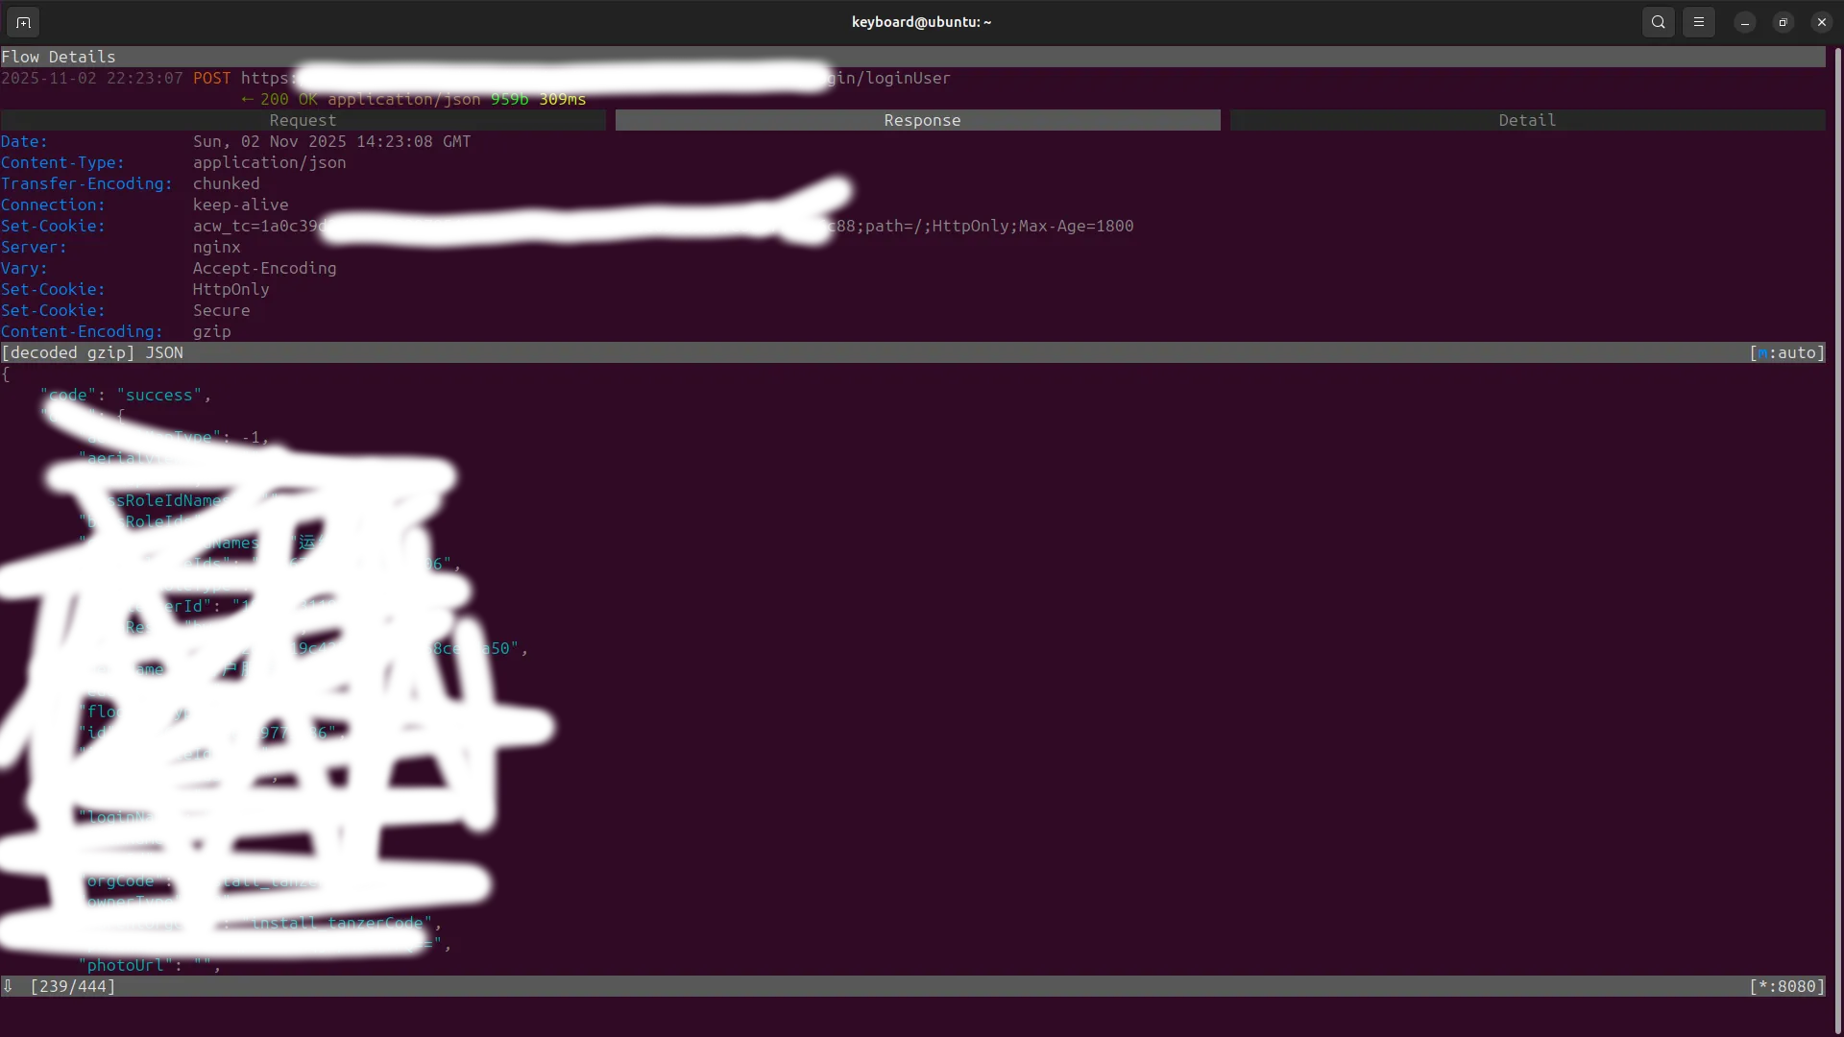1844x1037 pixels.
Task: Click the 2025-11-02 22:23:07 timestamp
Action: click(91, 78)
